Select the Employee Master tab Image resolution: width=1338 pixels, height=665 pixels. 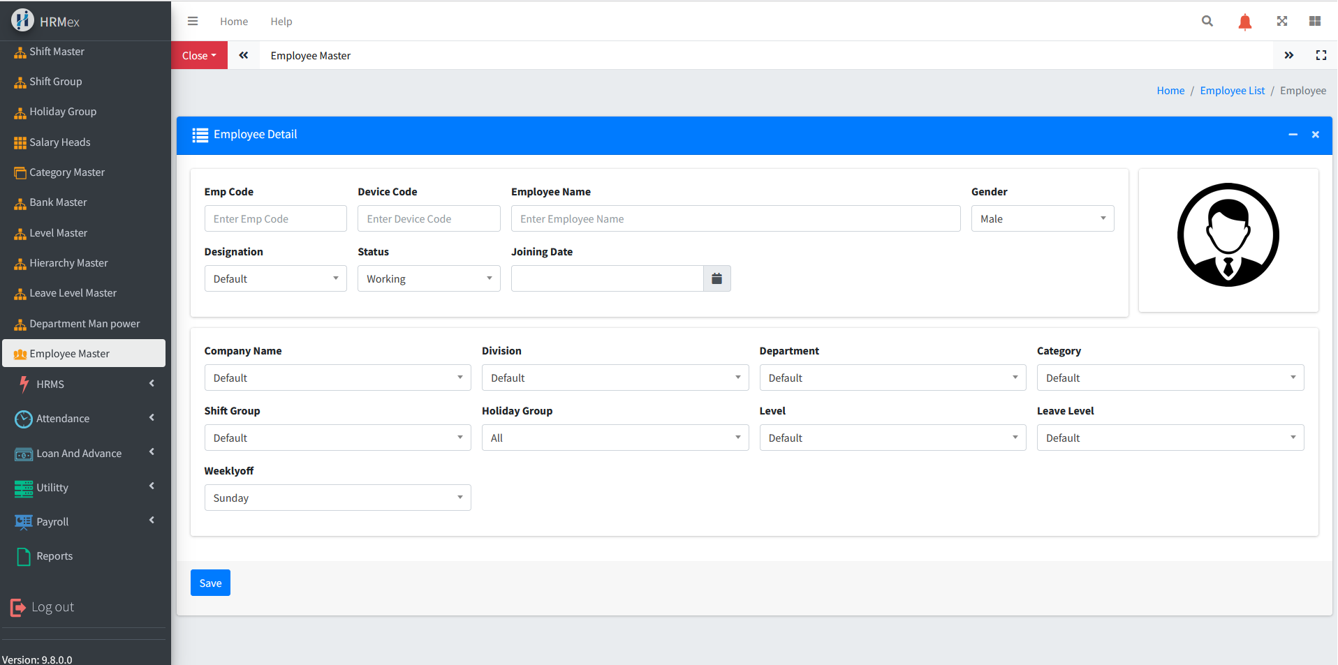coord(311,56)
